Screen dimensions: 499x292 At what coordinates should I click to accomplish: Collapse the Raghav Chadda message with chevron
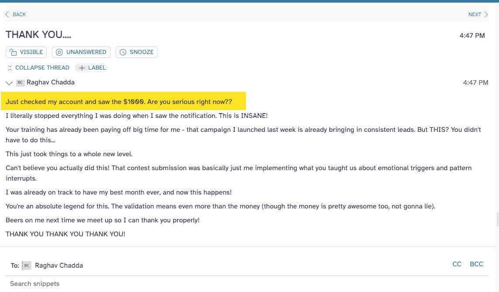click(9, 83)
